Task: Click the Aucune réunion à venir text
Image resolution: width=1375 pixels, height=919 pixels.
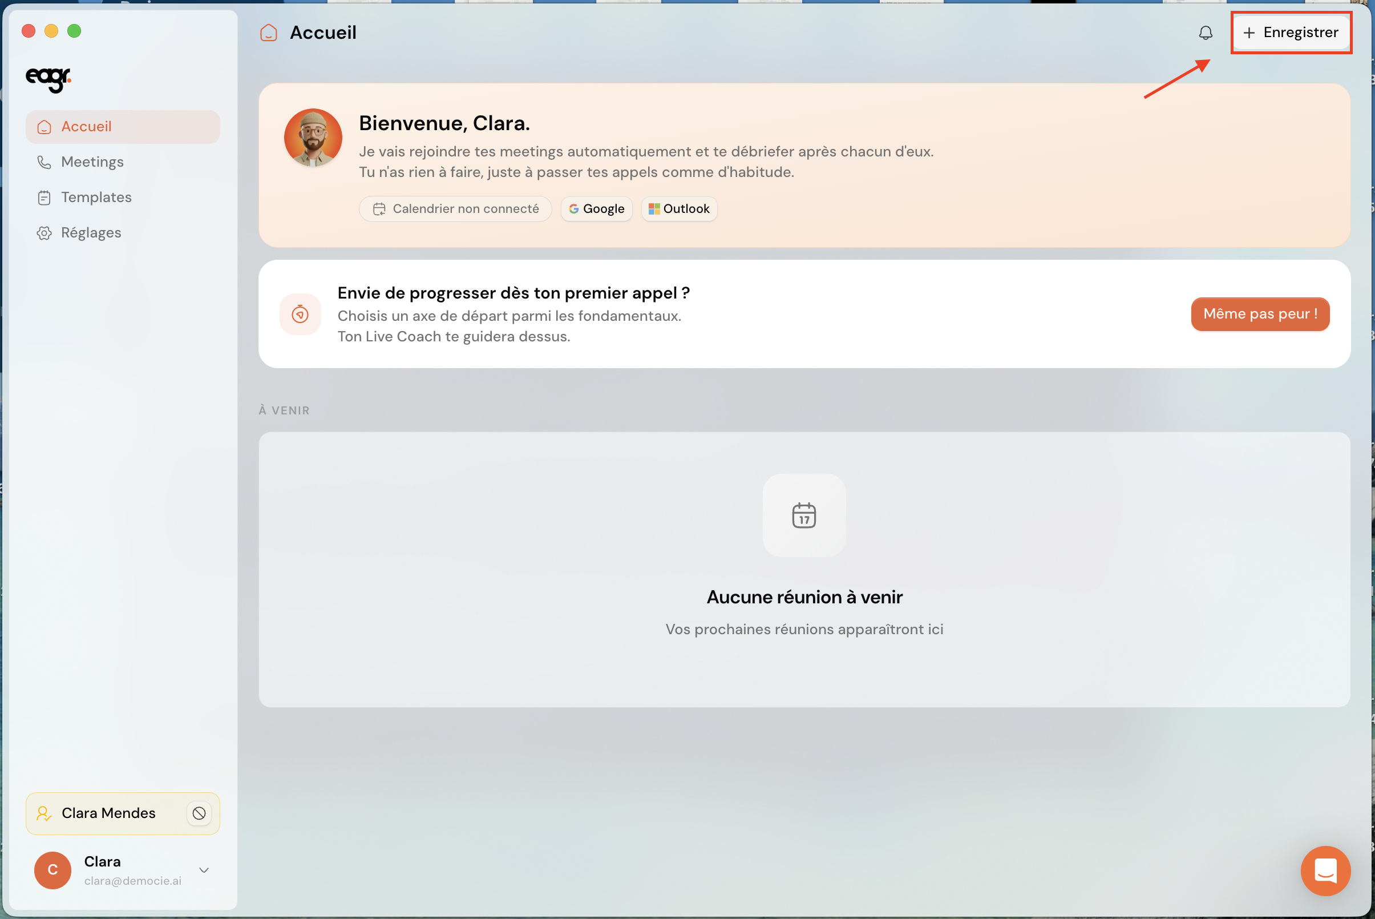Action: (x=804, y=597)
